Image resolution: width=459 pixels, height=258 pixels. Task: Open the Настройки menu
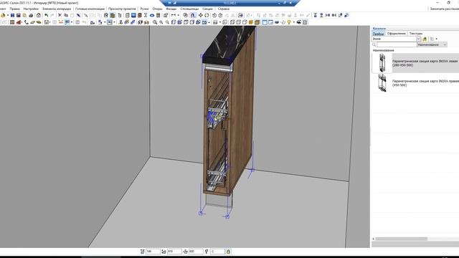31,9
